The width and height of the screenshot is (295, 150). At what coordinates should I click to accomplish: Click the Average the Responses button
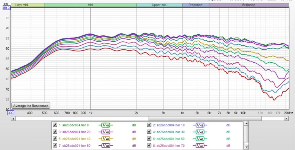point(31,105)
